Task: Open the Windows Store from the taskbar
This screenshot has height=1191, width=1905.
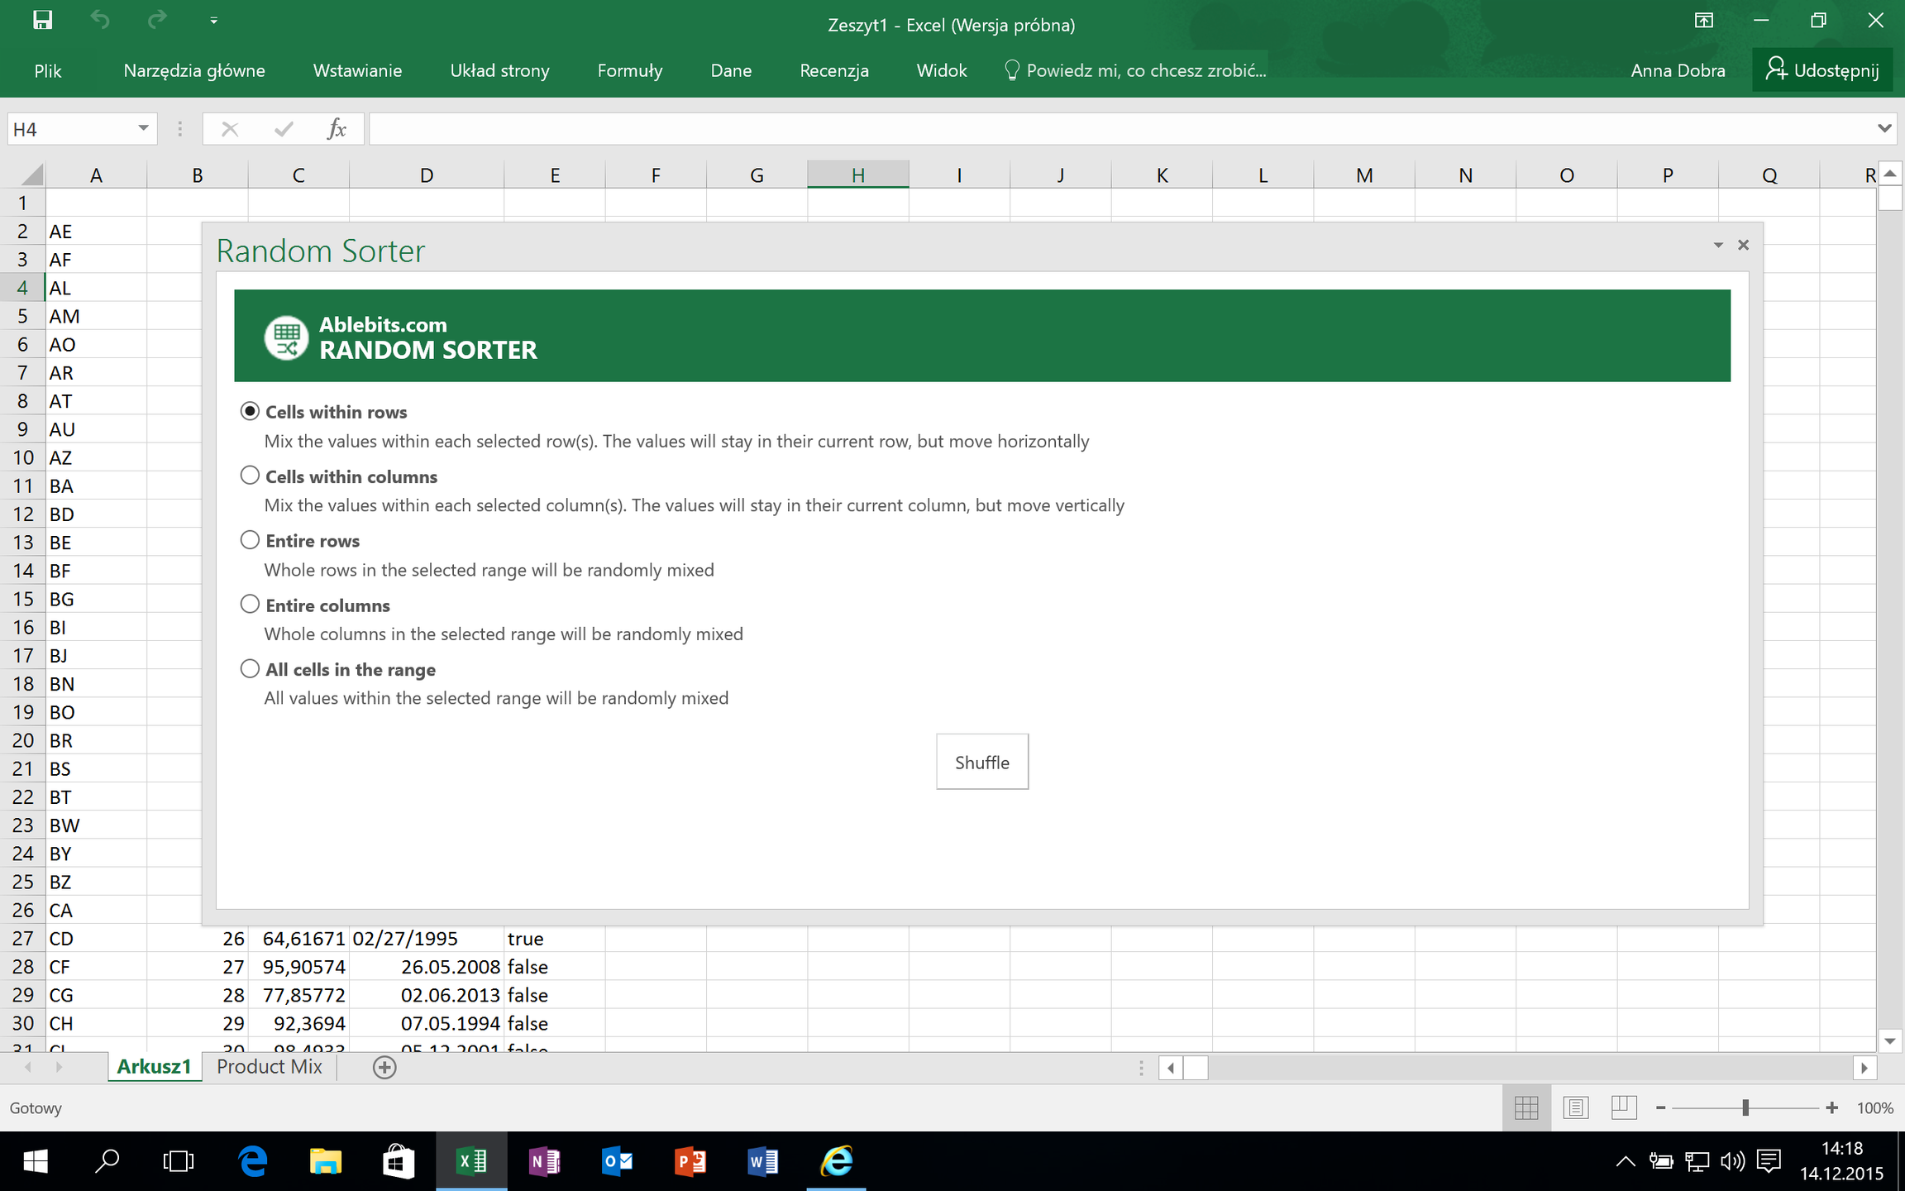Action: tap(398, 1162)
